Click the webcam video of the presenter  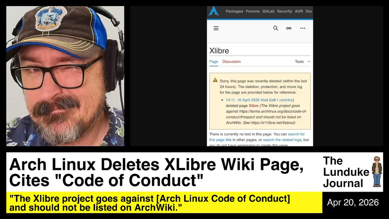(65, 76)
